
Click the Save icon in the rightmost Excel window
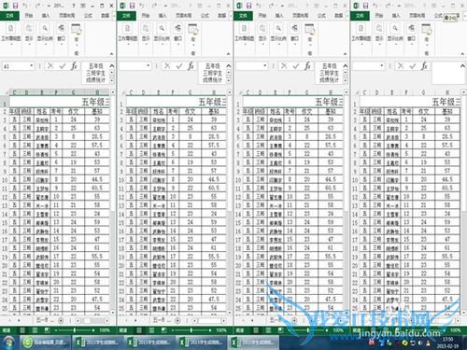pyautogui.click(x=366, y=6)
